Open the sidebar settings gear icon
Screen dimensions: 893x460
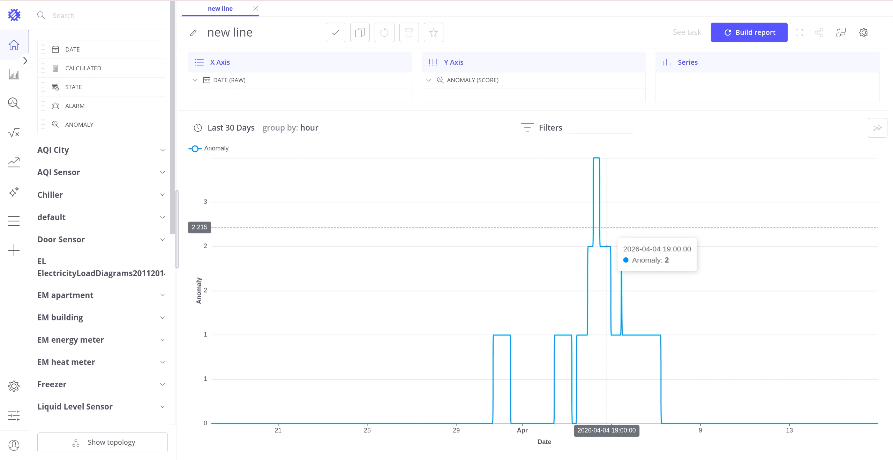click(x=14, y=386)
